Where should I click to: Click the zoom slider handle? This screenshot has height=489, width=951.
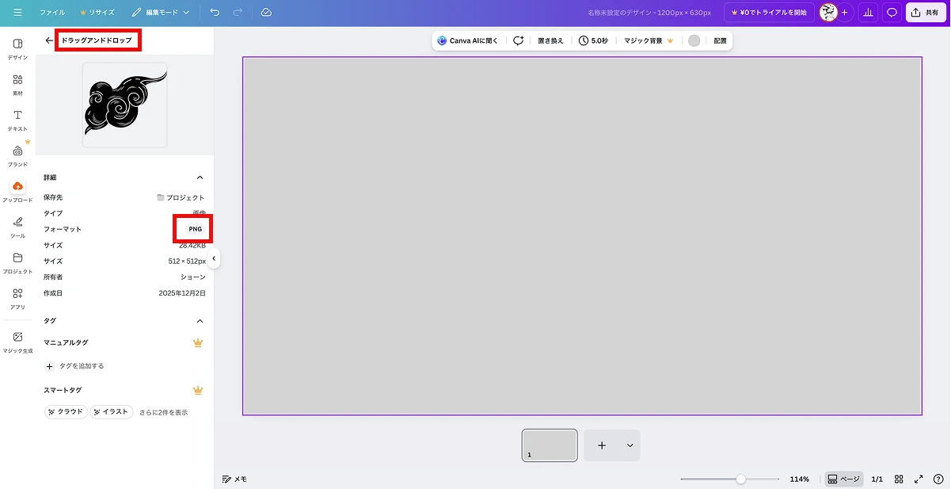(x=740, y=479)
